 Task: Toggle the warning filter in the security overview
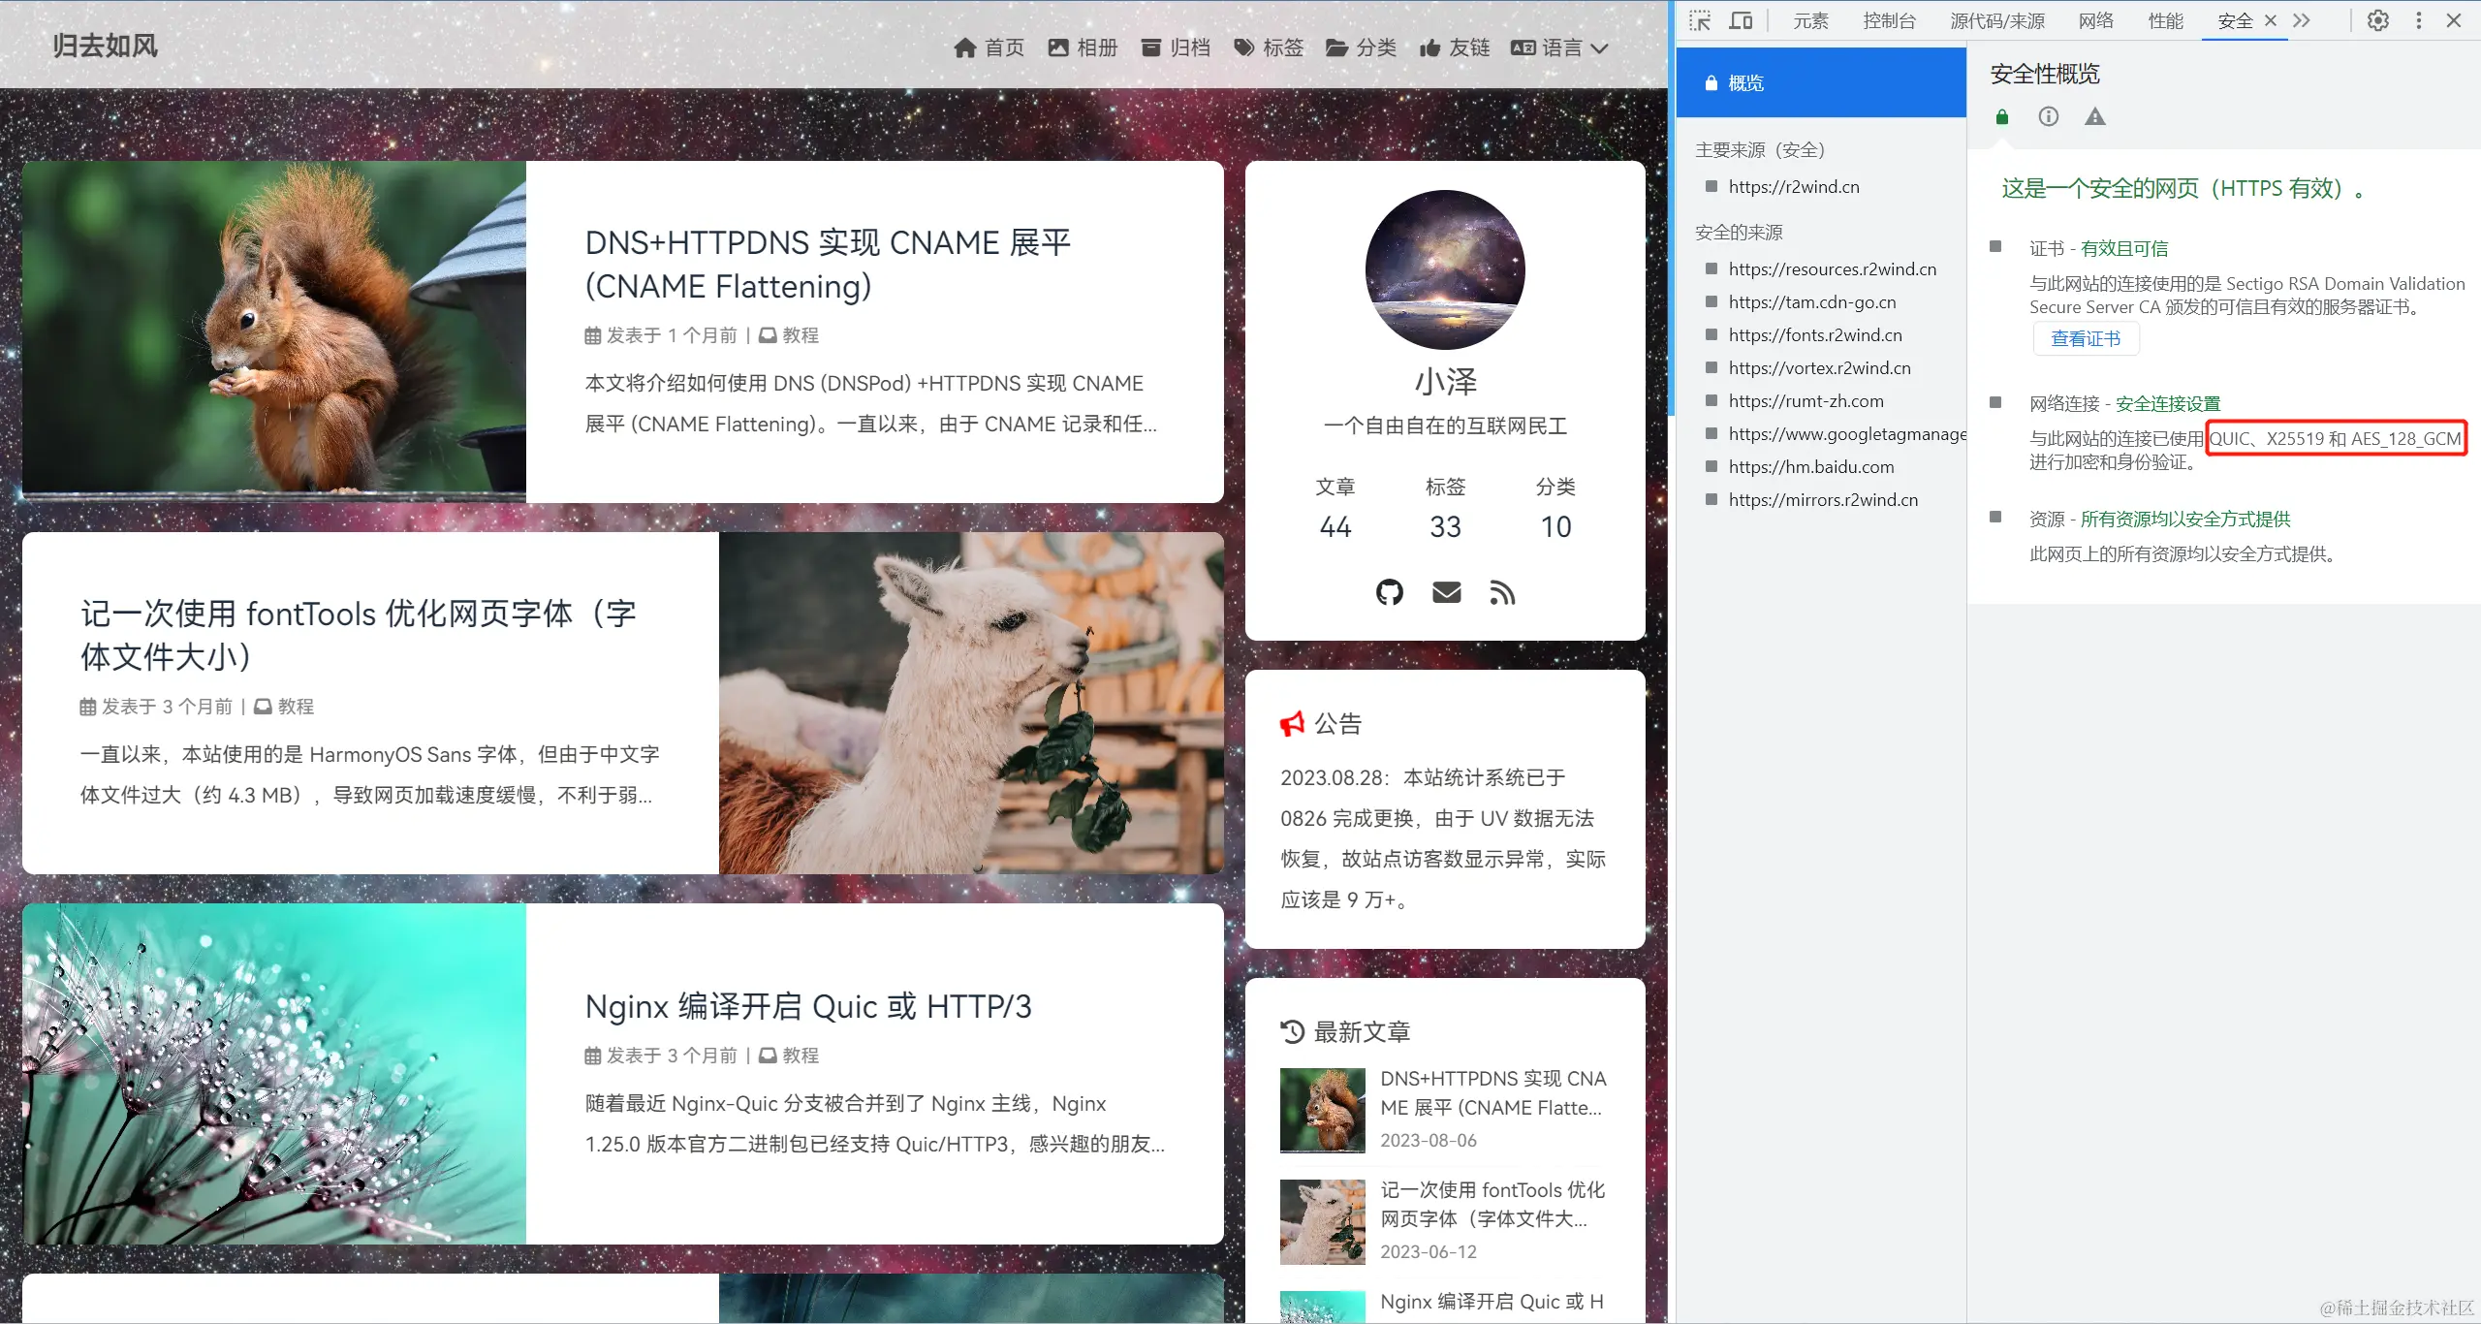(x=2095, y=116)
